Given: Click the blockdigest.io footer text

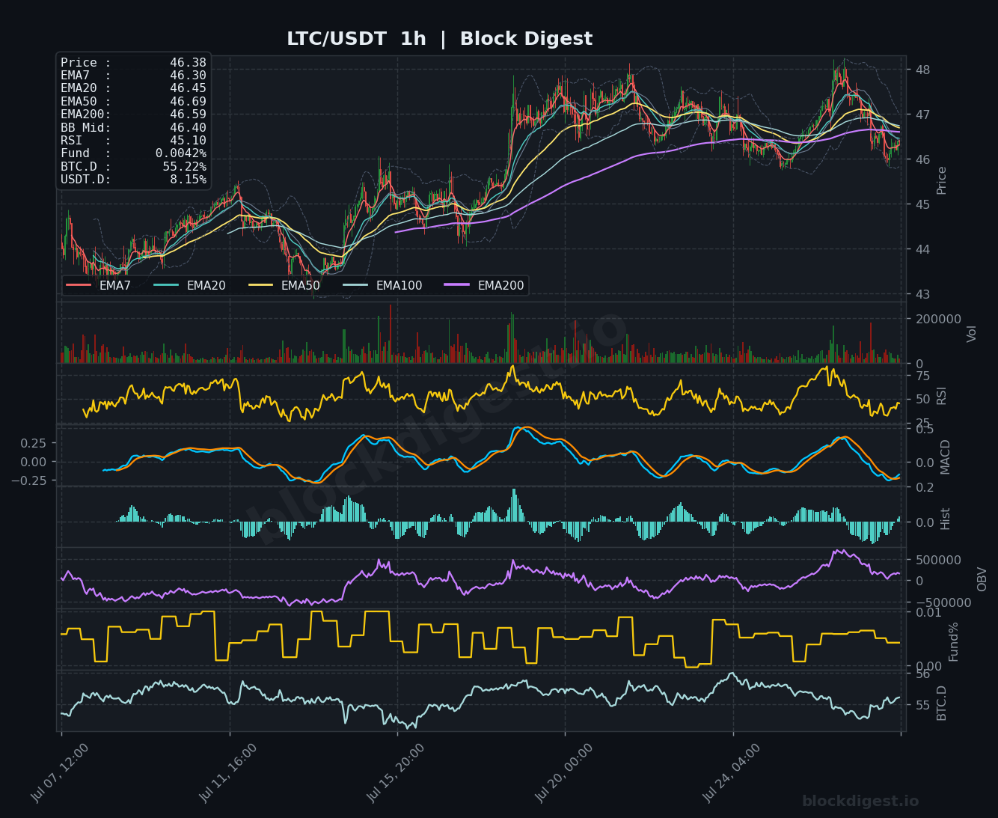Looking at the screenshot, I should click(x=860, y=802).
